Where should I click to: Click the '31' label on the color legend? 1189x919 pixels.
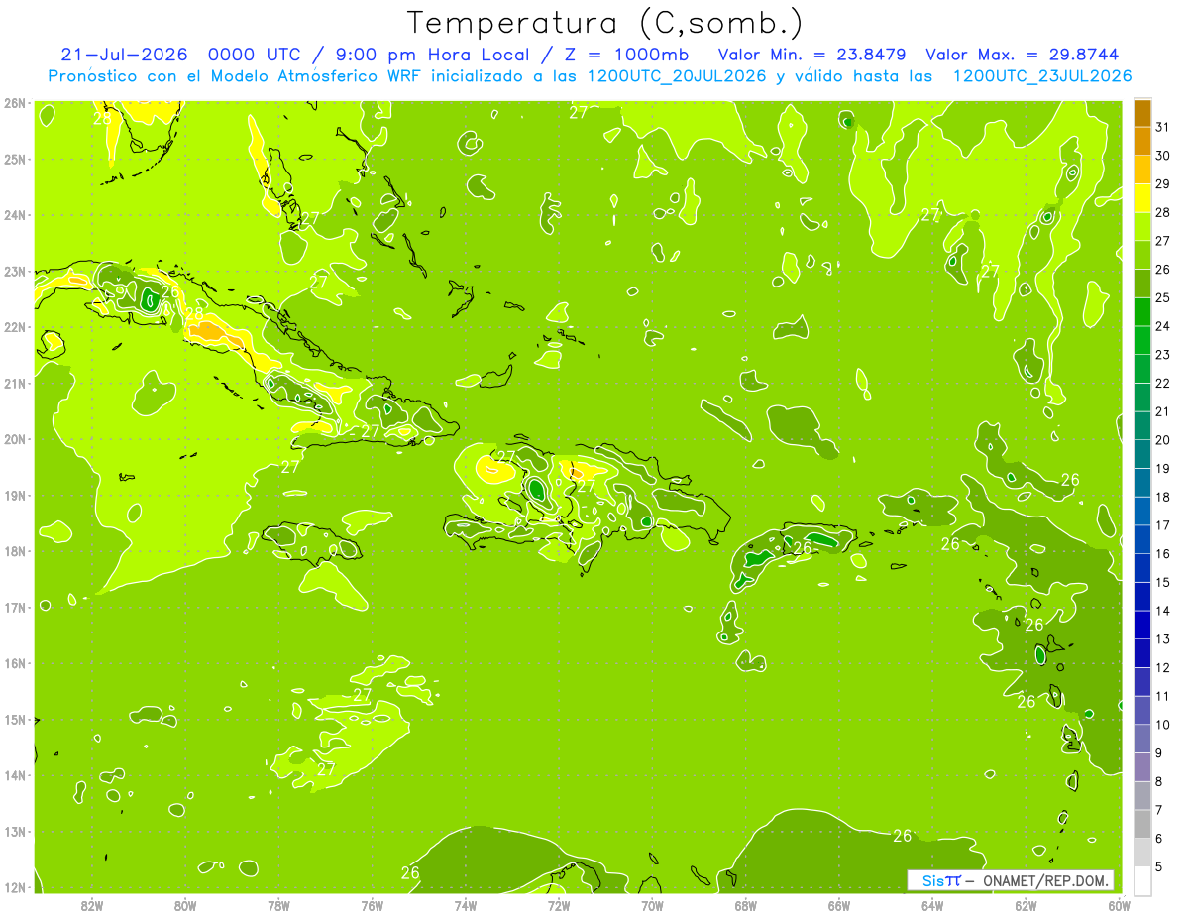click(x=1163, y=128)
